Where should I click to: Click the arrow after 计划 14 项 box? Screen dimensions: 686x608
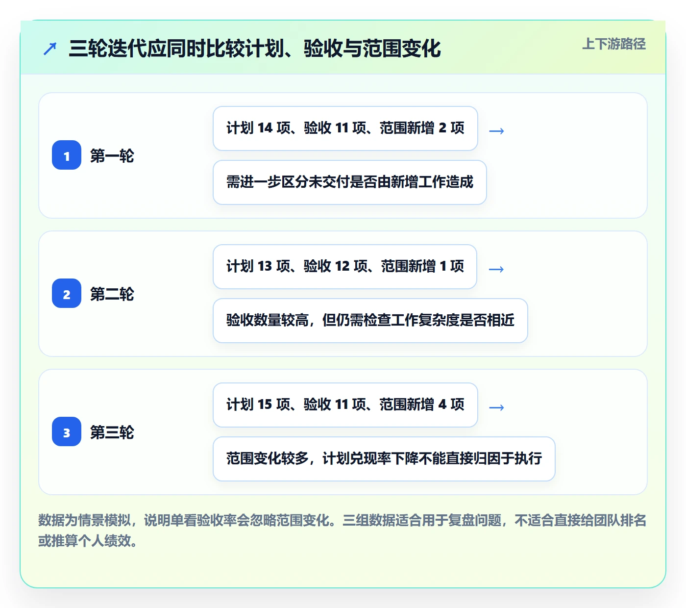click(496, 130)
